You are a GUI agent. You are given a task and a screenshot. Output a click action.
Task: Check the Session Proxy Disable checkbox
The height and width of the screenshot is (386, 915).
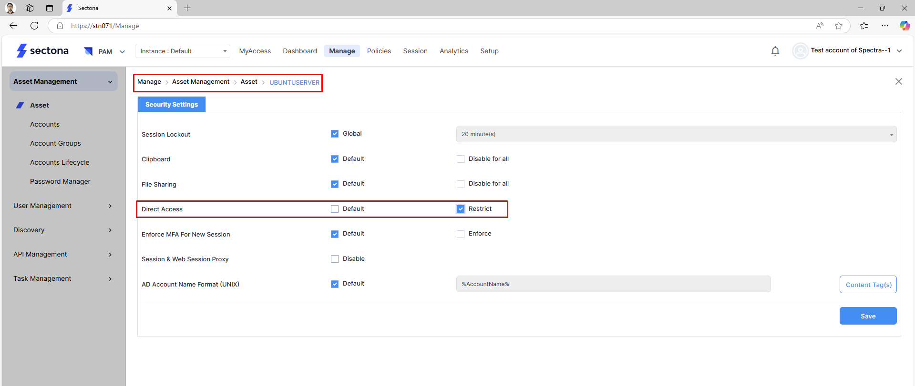click(x=335, y=259)
